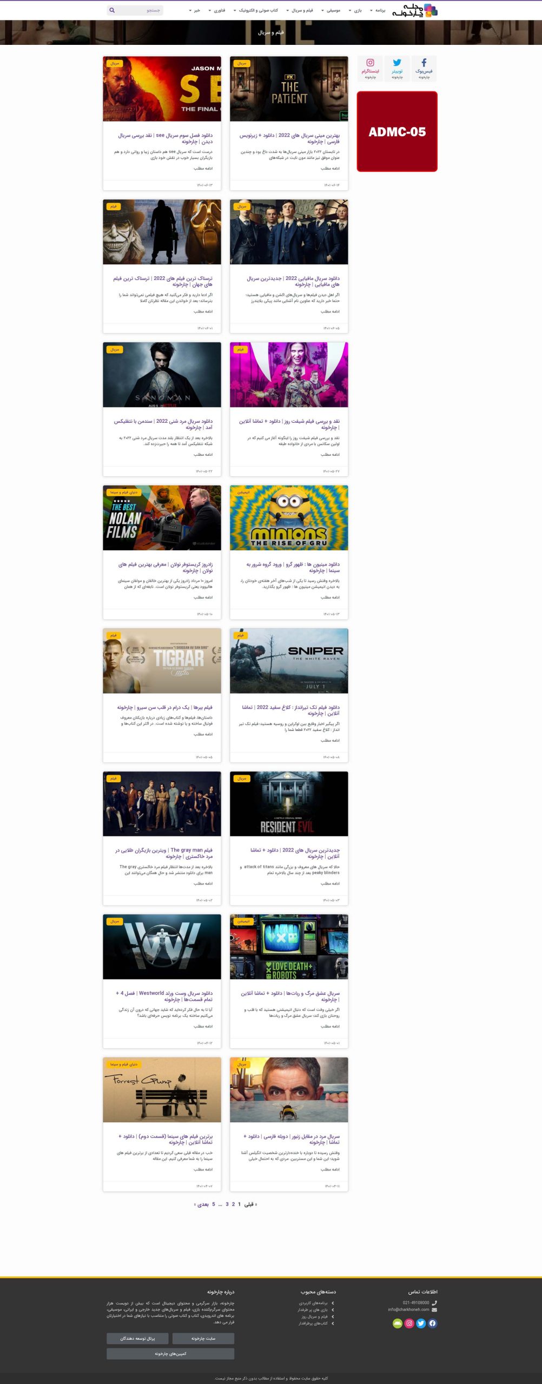Viewport: 542px width, 1384px height.
Task: Open the Facebook (فیس‌بوک) social box
Action: click(424, 69)
